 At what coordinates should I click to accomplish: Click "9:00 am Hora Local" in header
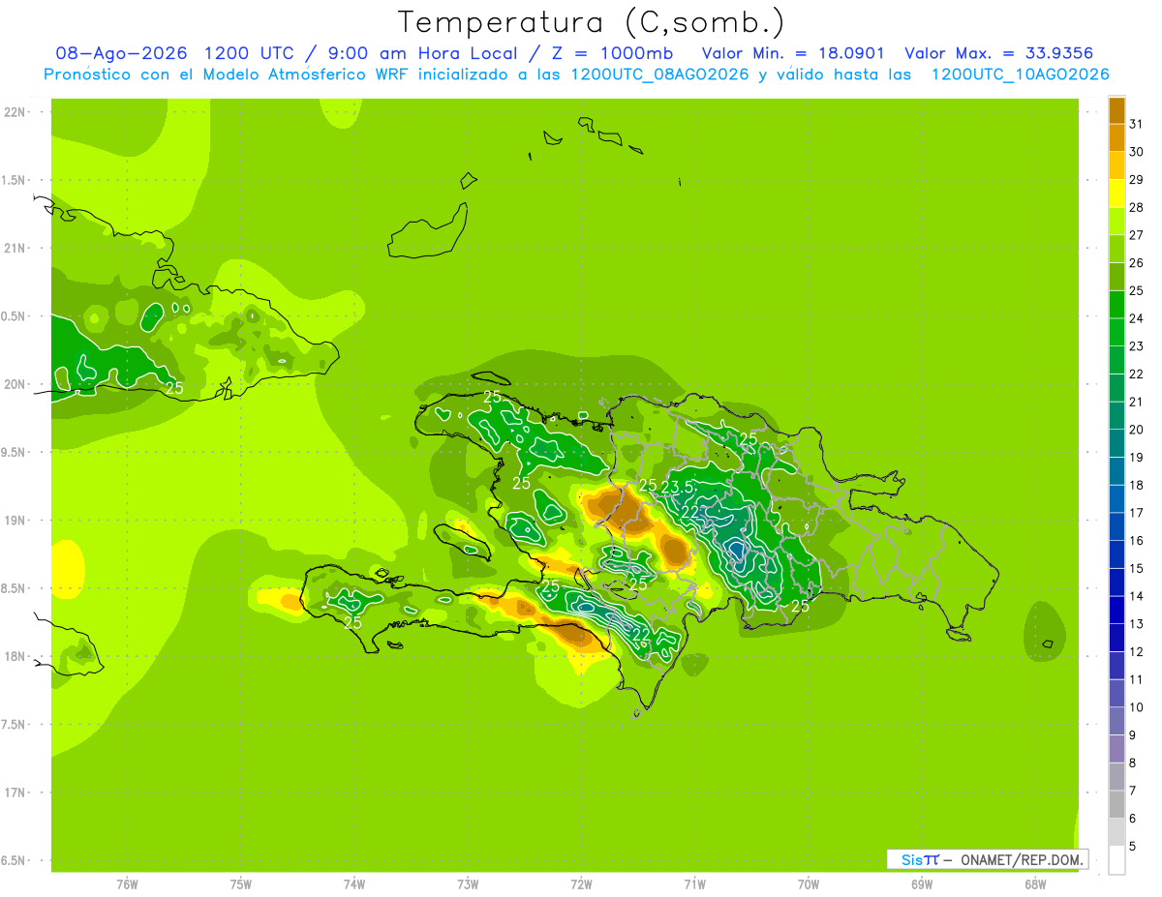pos(426,53)
